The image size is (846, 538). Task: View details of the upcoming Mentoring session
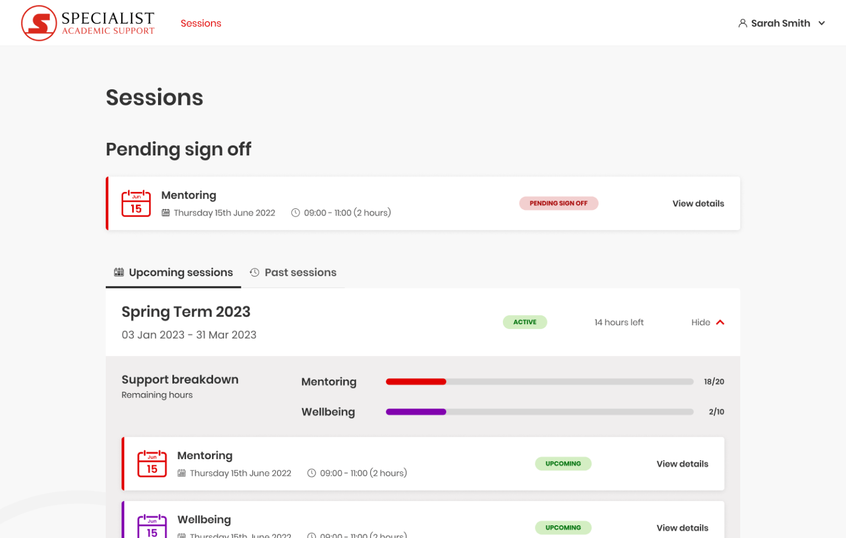[x=682, y=464]
